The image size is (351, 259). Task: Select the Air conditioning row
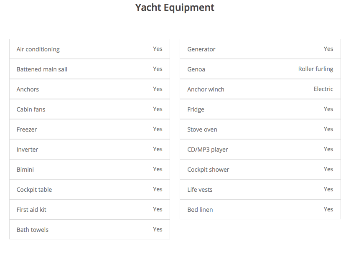pos(89,49)
